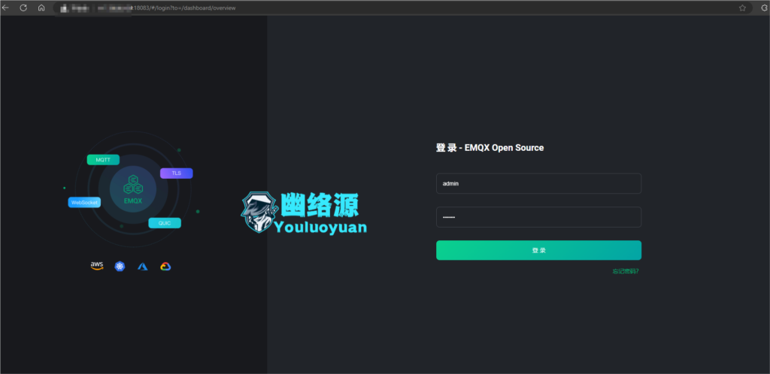This screenshot has height=374, width=770.
Task: Go to browser home icon
Action: (41, 8)
